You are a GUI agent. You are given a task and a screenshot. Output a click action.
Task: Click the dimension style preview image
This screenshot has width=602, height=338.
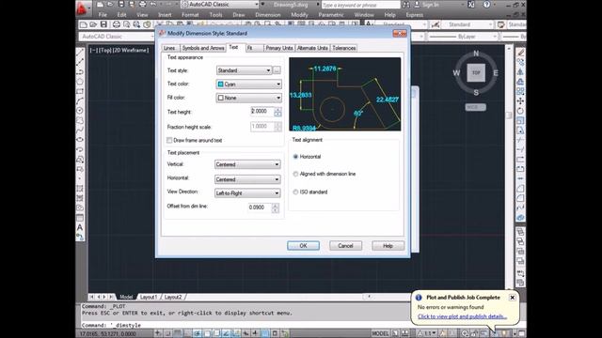pos(345,94)
